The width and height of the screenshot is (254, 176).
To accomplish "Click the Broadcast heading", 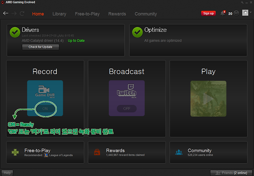I will pos(127,71).
